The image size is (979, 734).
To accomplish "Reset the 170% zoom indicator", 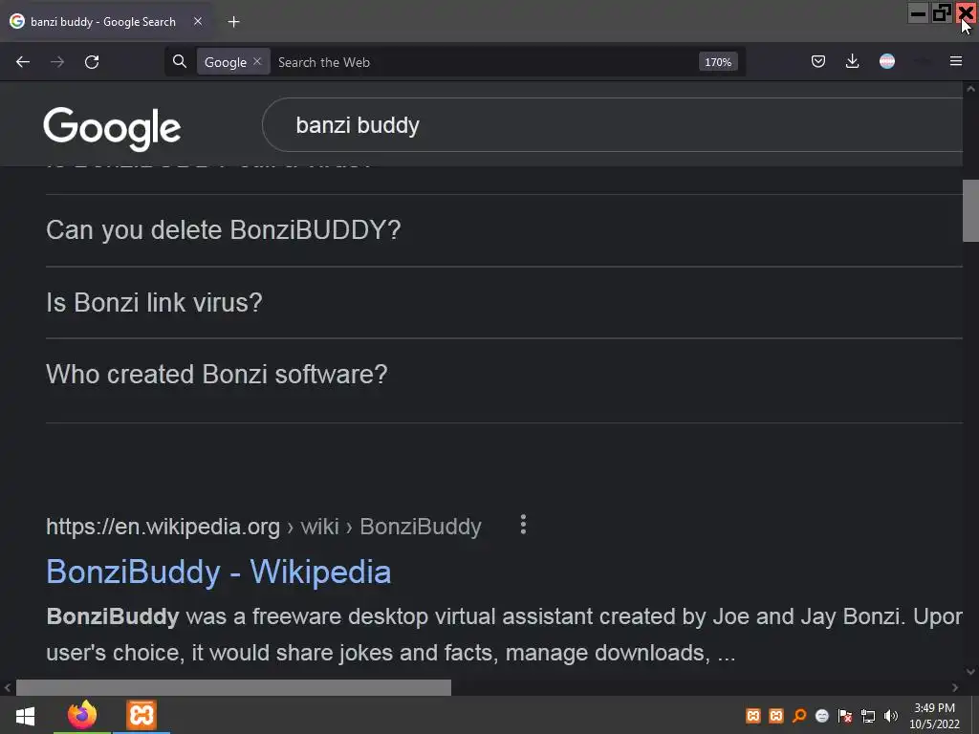I will point(718,62).
